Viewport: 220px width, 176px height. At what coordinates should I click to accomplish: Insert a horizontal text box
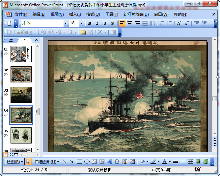(x=95, y=162)
